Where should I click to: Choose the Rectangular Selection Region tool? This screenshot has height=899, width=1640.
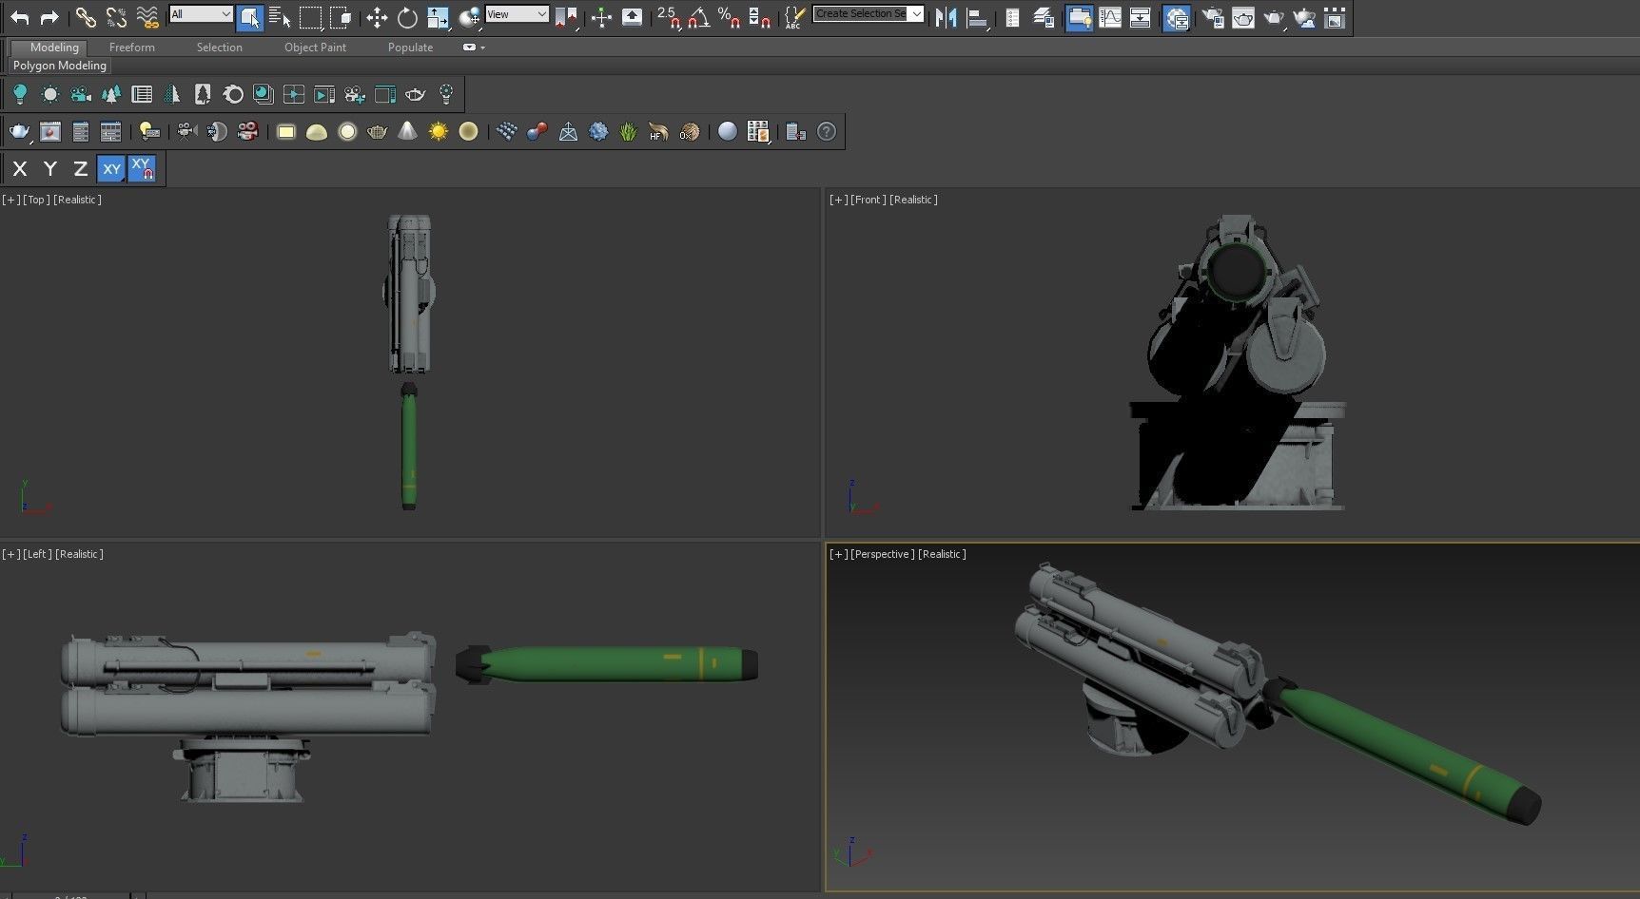pos(310,17)
